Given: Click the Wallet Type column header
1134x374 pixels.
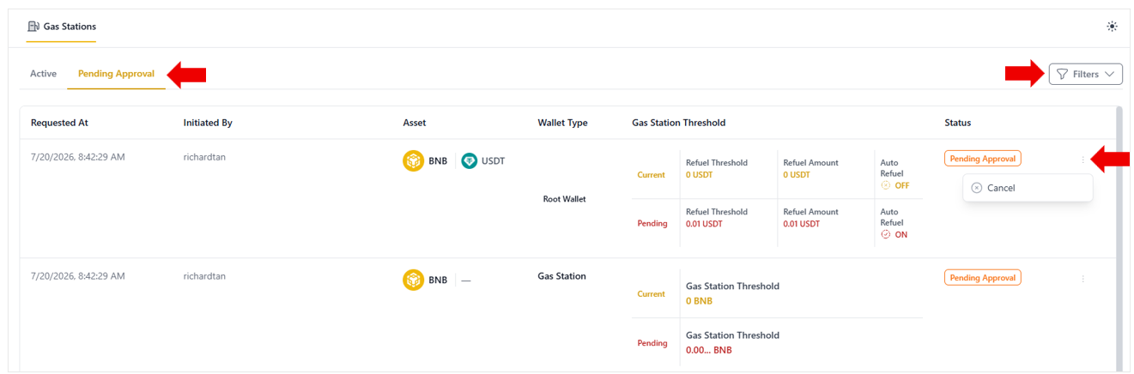Looking at the screenshot, I should coord(562,123).
